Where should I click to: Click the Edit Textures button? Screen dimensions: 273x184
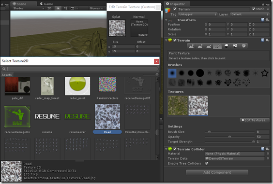pyautogui.click(x=255, y=120)
